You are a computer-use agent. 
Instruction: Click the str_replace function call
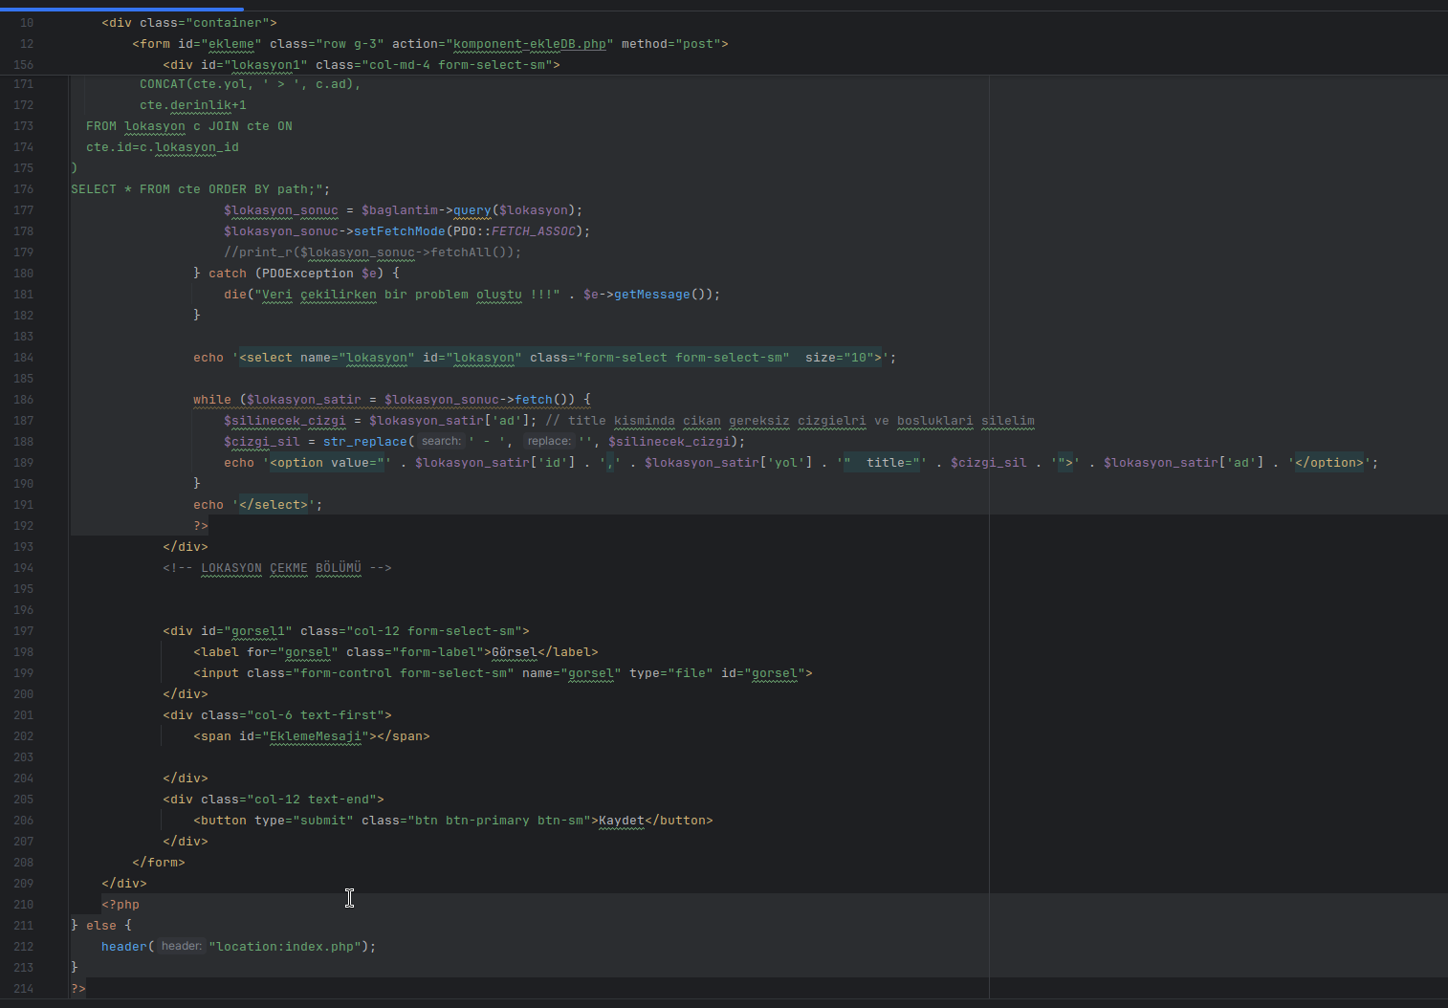pos(365,442)
